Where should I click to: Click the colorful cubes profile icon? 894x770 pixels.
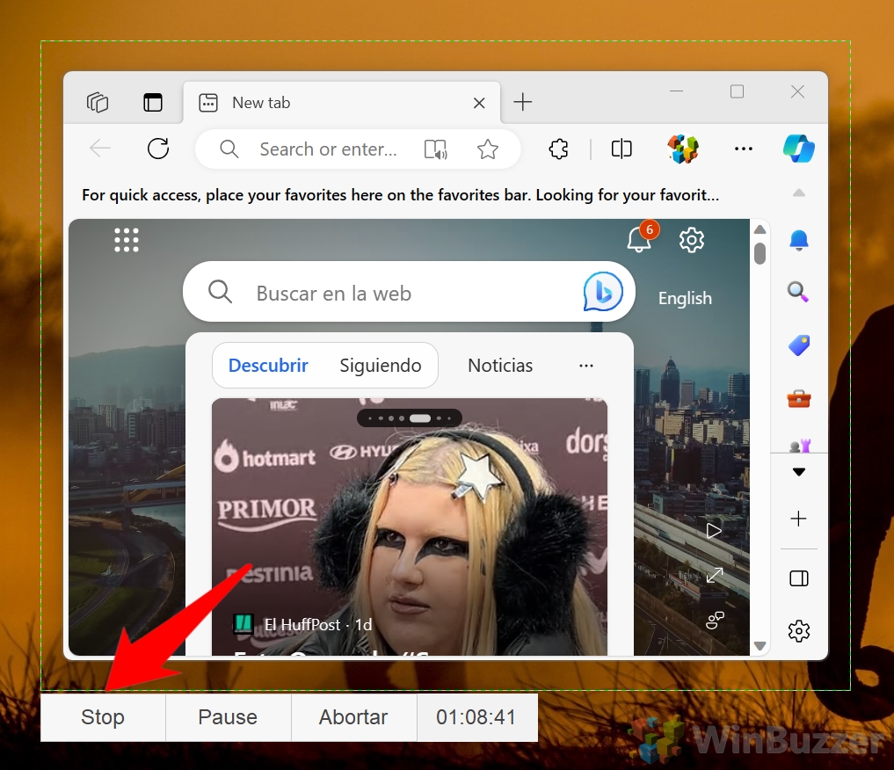pyautogui.click(x=683, y=149)
